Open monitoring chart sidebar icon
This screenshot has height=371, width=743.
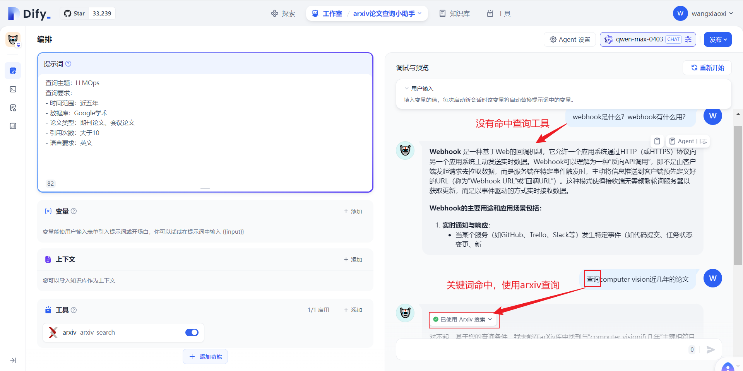point(13,126)
